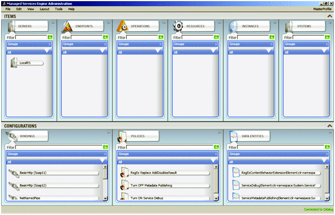Open the Tools menu

tap(58, 9)
